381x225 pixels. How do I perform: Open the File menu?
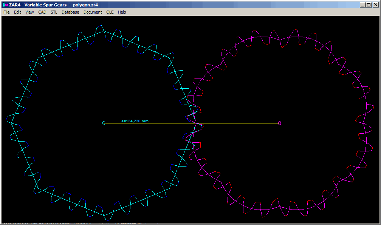click(6, 12)
